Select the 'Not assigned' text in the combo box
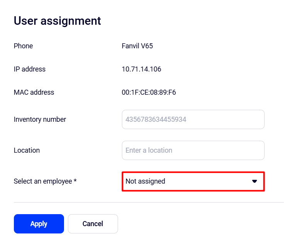The image size is (297, 247). (x=145, y=181)
